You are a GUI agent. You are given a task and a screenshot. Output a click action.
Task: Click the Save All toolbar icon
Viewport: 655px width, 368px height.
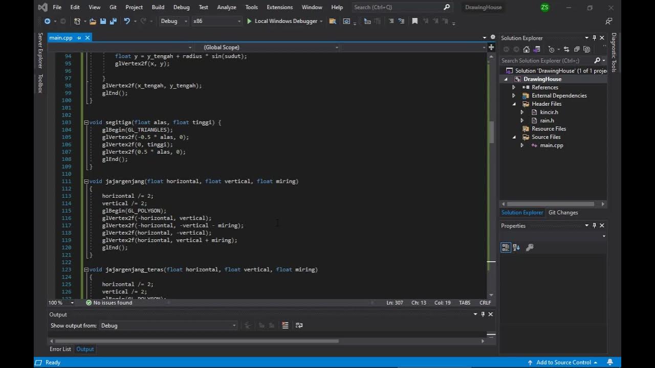click(x=114, y=21)
